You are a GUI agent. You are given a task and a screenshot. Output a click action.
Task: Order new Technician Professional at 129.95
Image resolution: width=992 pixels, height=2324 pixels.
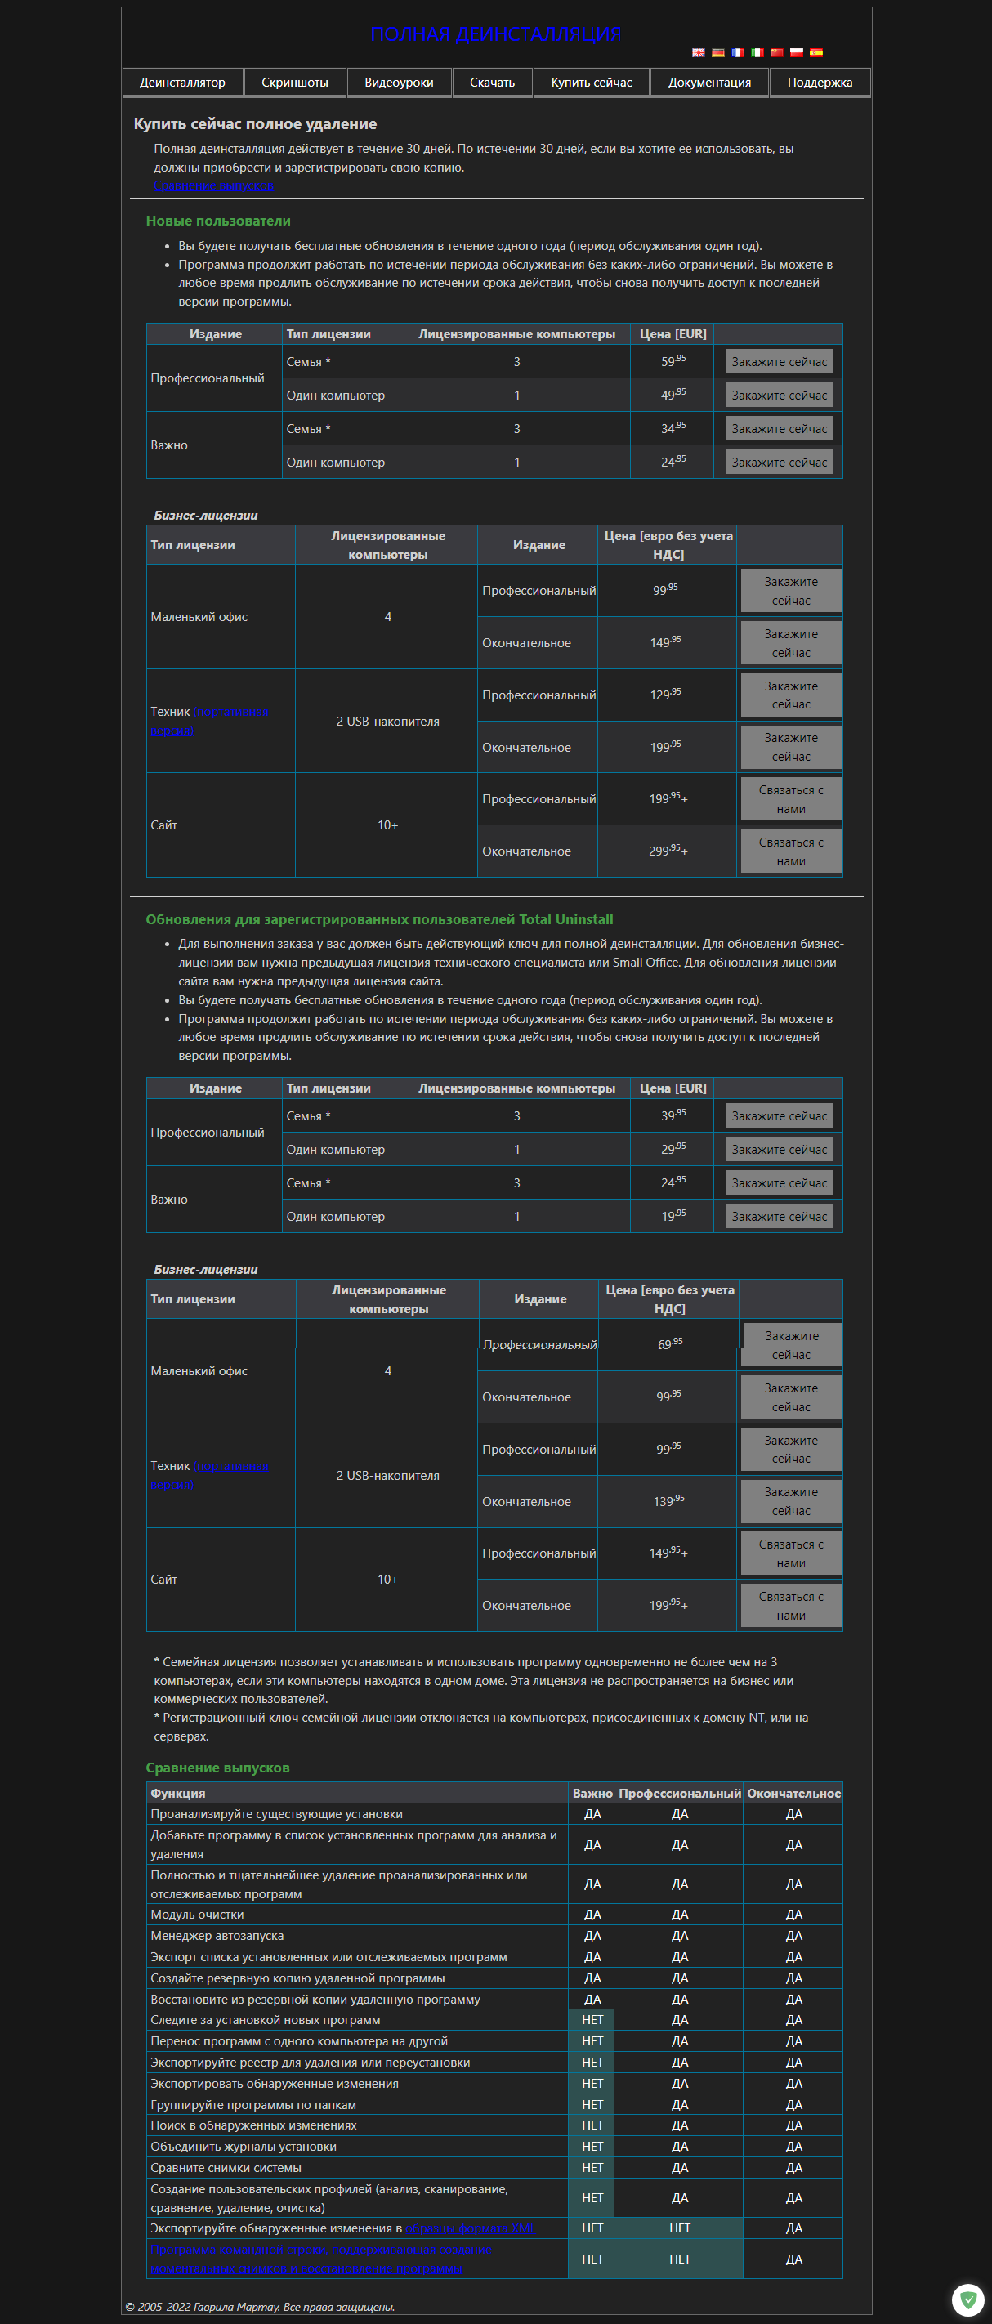coord(791,695)
